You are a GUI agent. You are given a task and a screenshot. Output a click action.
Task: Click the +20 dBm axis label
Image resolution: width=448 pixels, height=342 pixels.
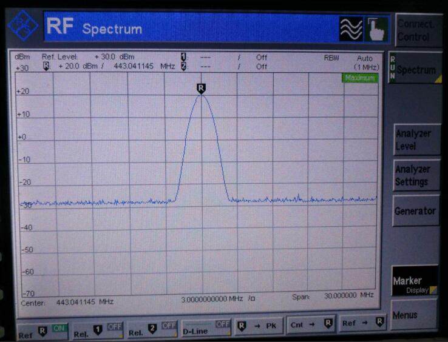pos(22,92)
